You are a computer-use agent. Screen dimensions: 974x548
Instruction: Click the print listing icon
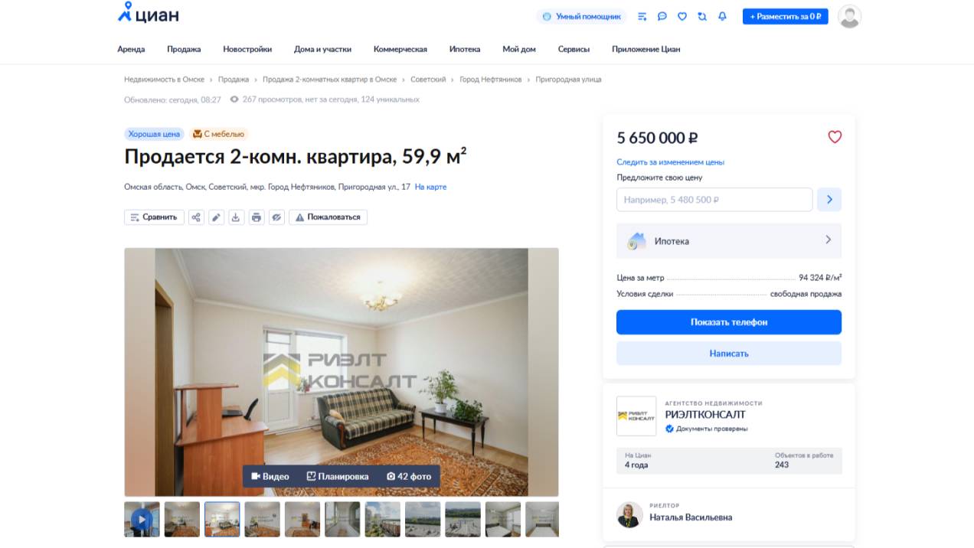pos(257,217)
